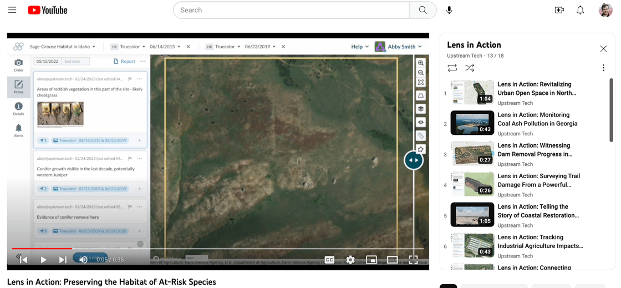Flag the cheatgrass vegetation note
Screen dimensions: 621x288
130,79
